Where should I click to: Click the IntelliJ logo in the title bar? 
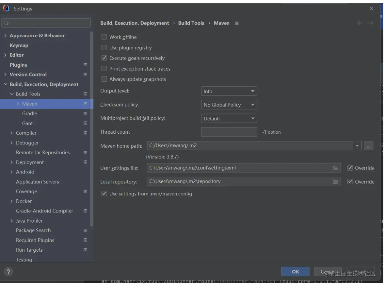[6, 8]
